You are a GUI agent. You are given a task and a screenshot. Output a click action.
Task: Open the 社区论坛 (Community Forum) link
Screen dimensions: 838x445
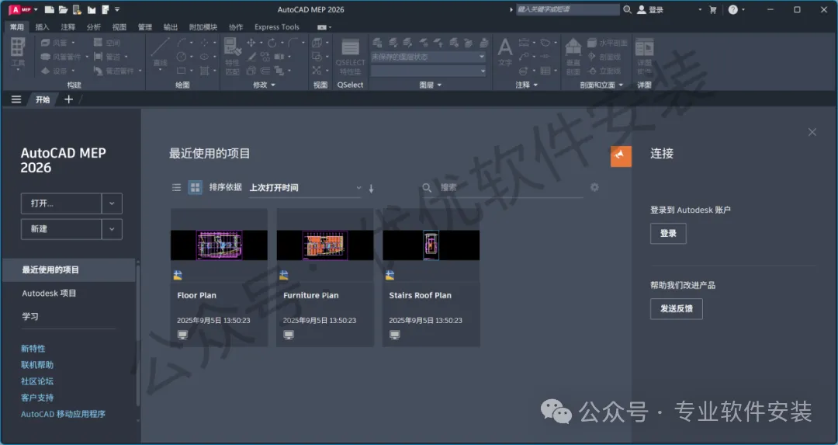[x=37, y=381]
